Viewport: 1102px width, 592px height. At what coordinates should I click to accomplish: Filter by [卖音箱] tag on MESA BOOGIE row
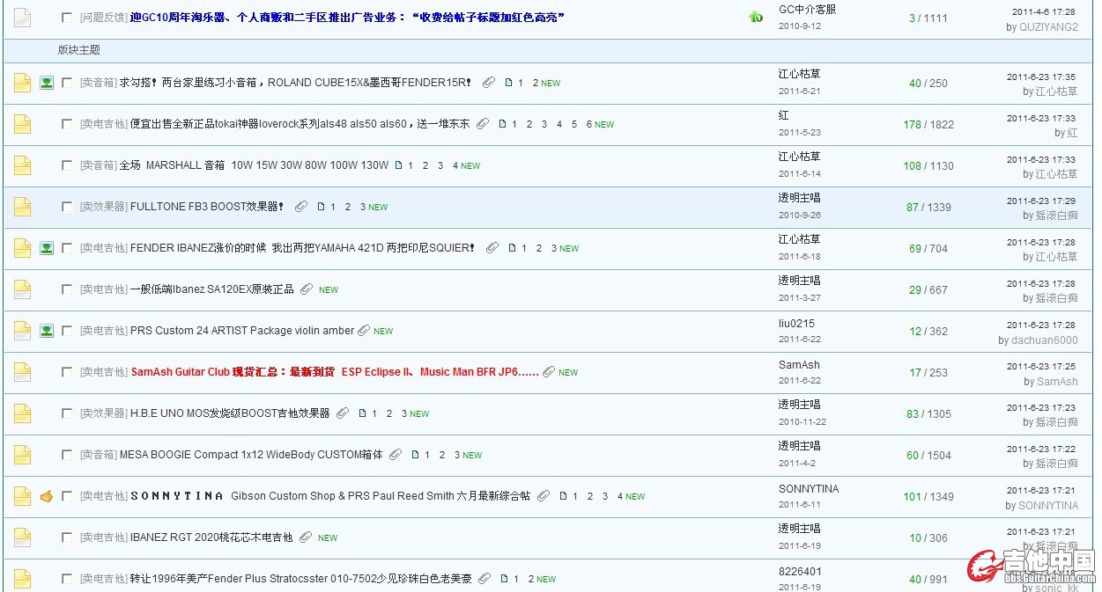[x=98, y=455]
